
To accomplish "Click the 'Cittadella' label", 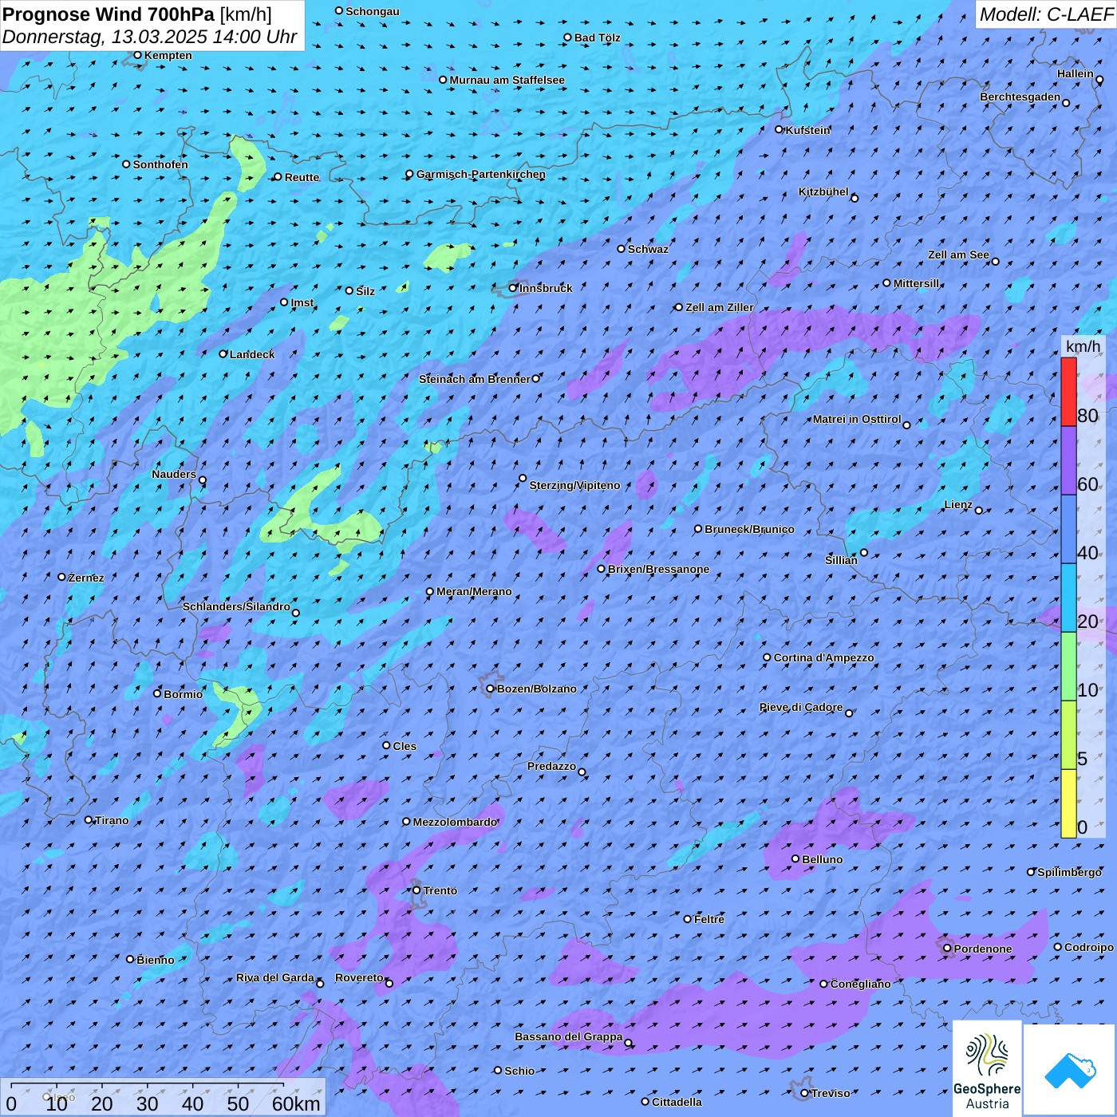I will (x=677, y=1102).
